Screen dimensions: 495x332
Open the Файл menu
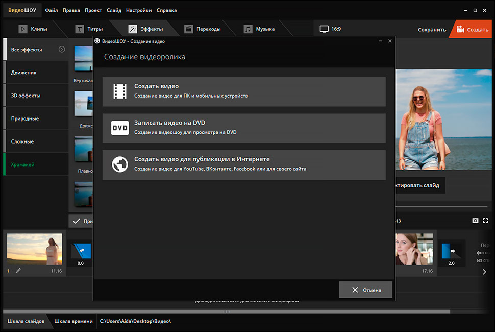(52, 10)
